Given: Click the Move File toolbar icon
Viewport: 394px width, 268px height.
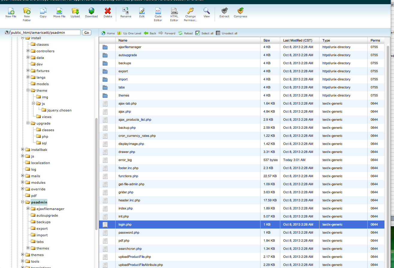Looking at the screenshot, I should click(59, 11).
